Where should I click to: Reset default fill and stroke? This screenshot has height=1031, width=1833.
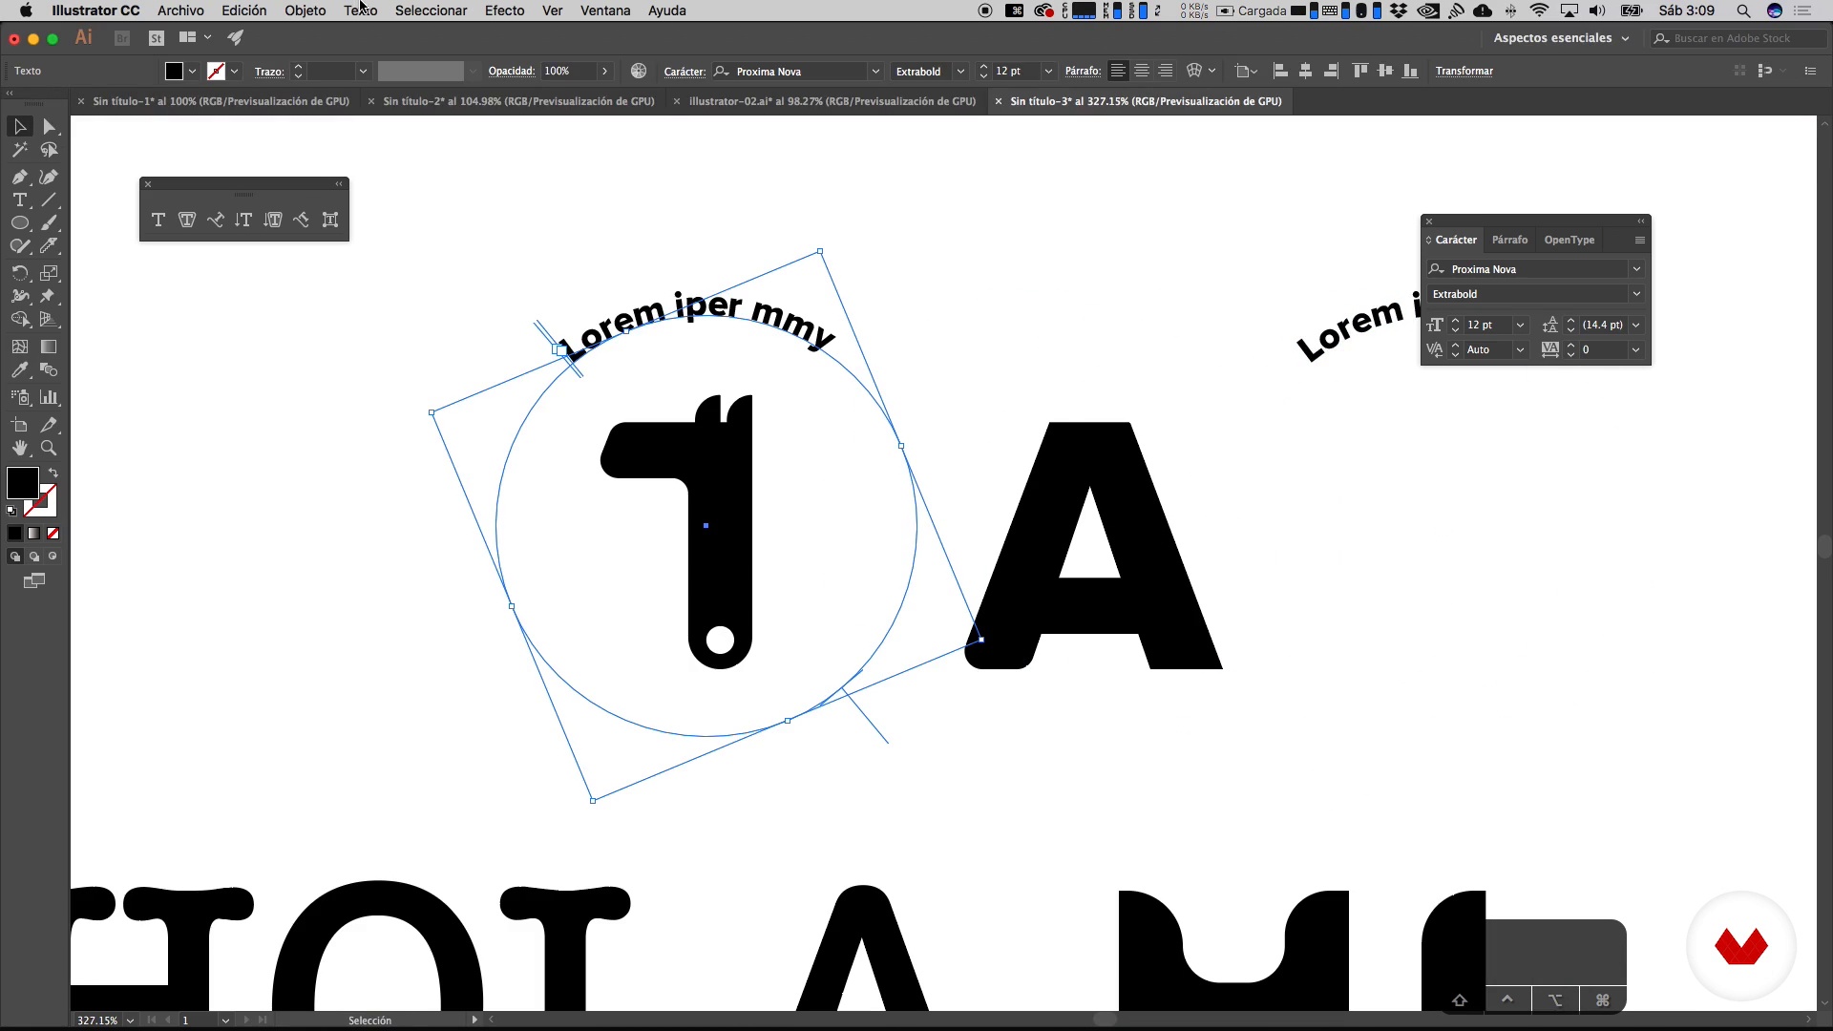11,511
